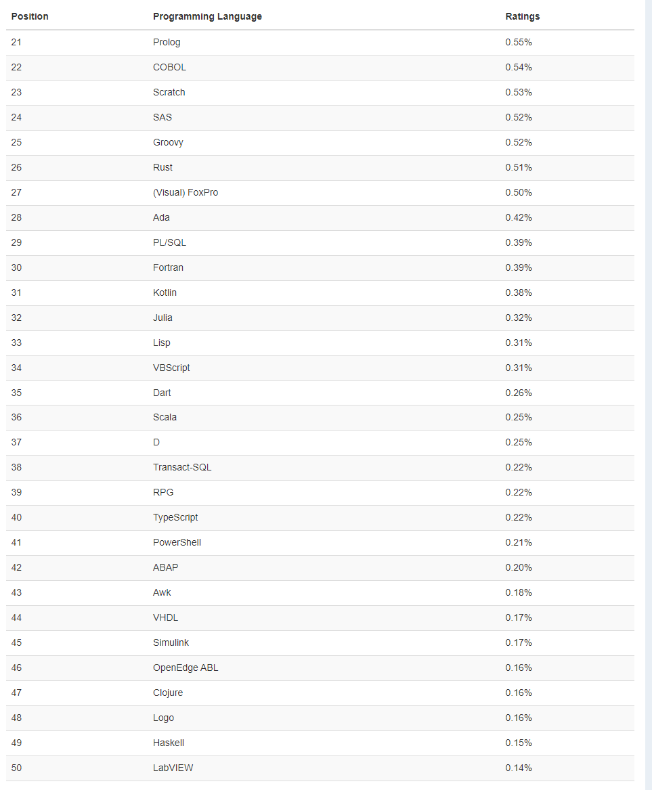Click the Position column header

point(30,16)
